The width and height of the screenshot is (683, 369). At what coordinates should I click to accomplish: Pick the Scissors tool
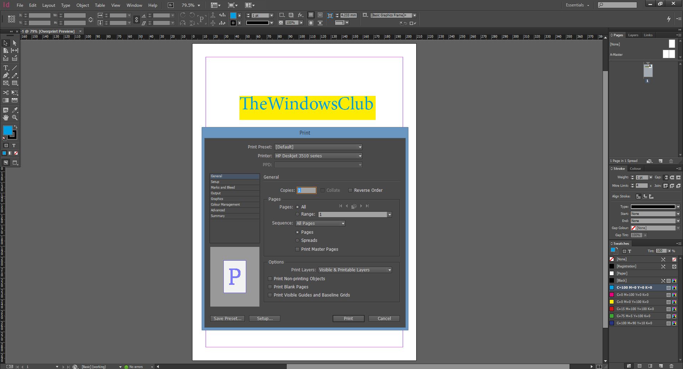(x=6, y=93)
